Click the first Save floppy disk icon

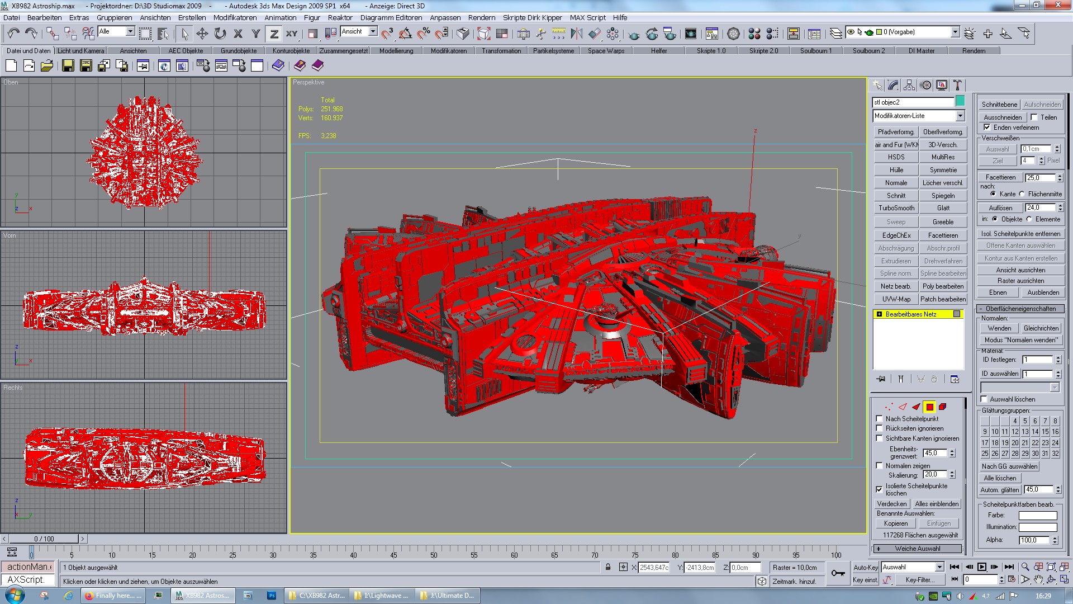click(68, 66)
